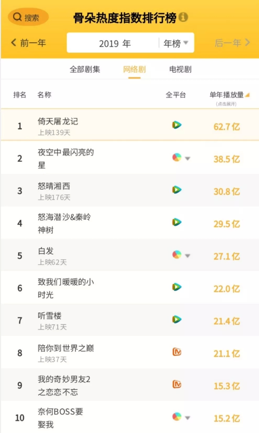Click Tencent Video icon for 倚天屠龙记
The image size is (259, 433).
177,125
